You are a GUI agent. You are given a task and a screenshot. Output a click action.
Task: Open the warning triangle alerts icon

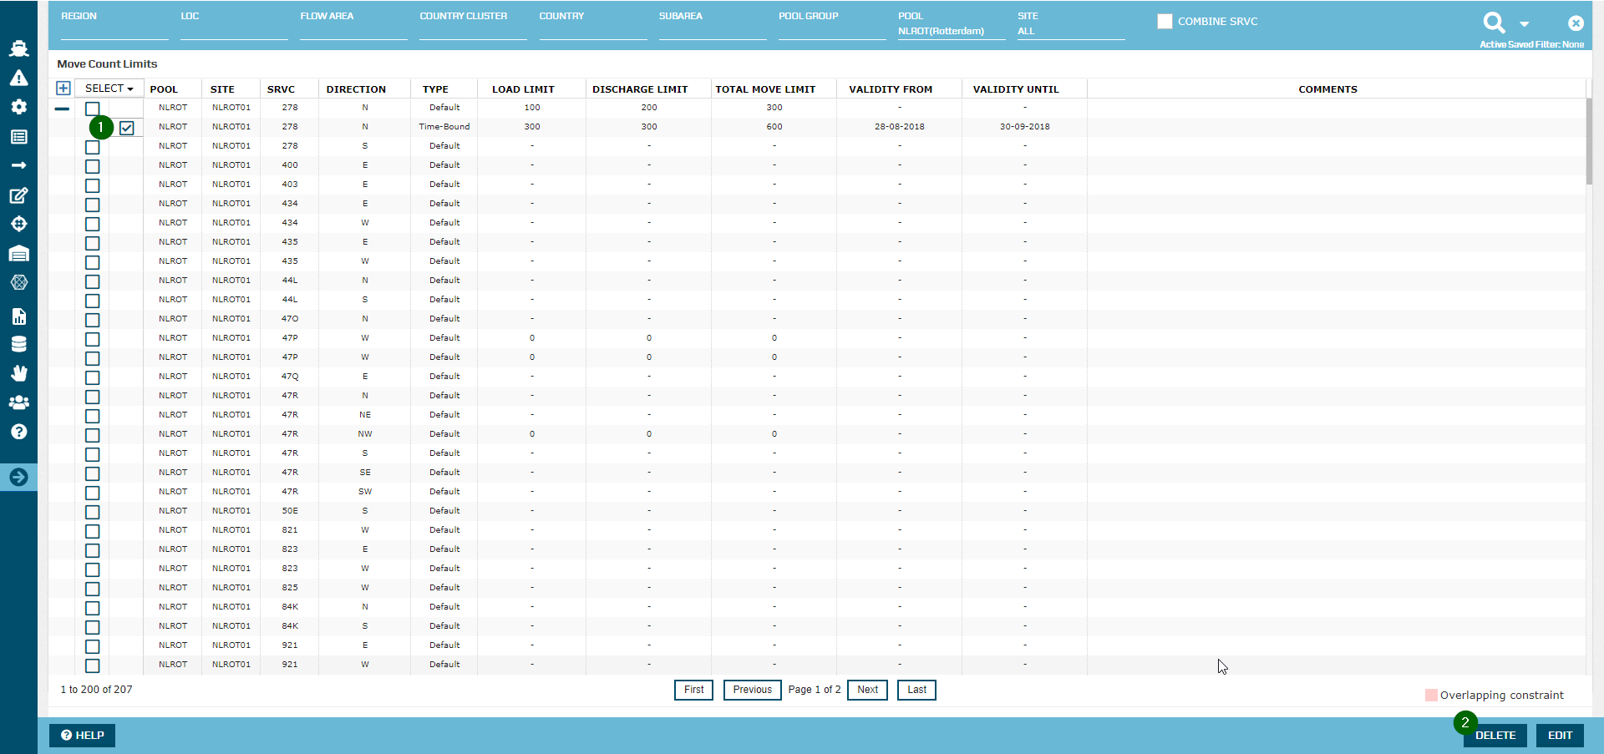coord(18,78)
